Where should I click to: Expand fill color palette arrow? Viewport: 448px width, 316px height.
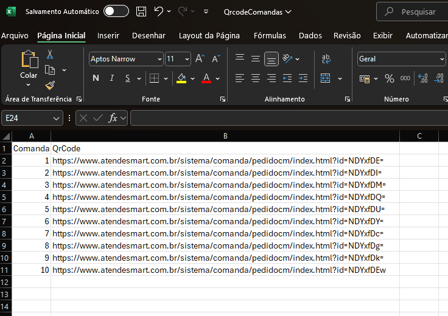[x=192, y=78]
